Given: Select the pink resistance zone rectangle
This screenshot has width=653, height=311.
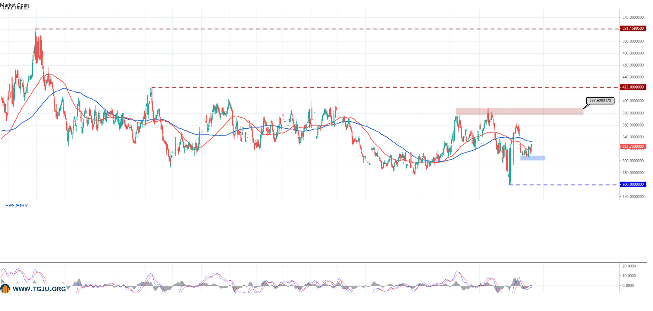Looking at the screenshot, I should point(520,112).
